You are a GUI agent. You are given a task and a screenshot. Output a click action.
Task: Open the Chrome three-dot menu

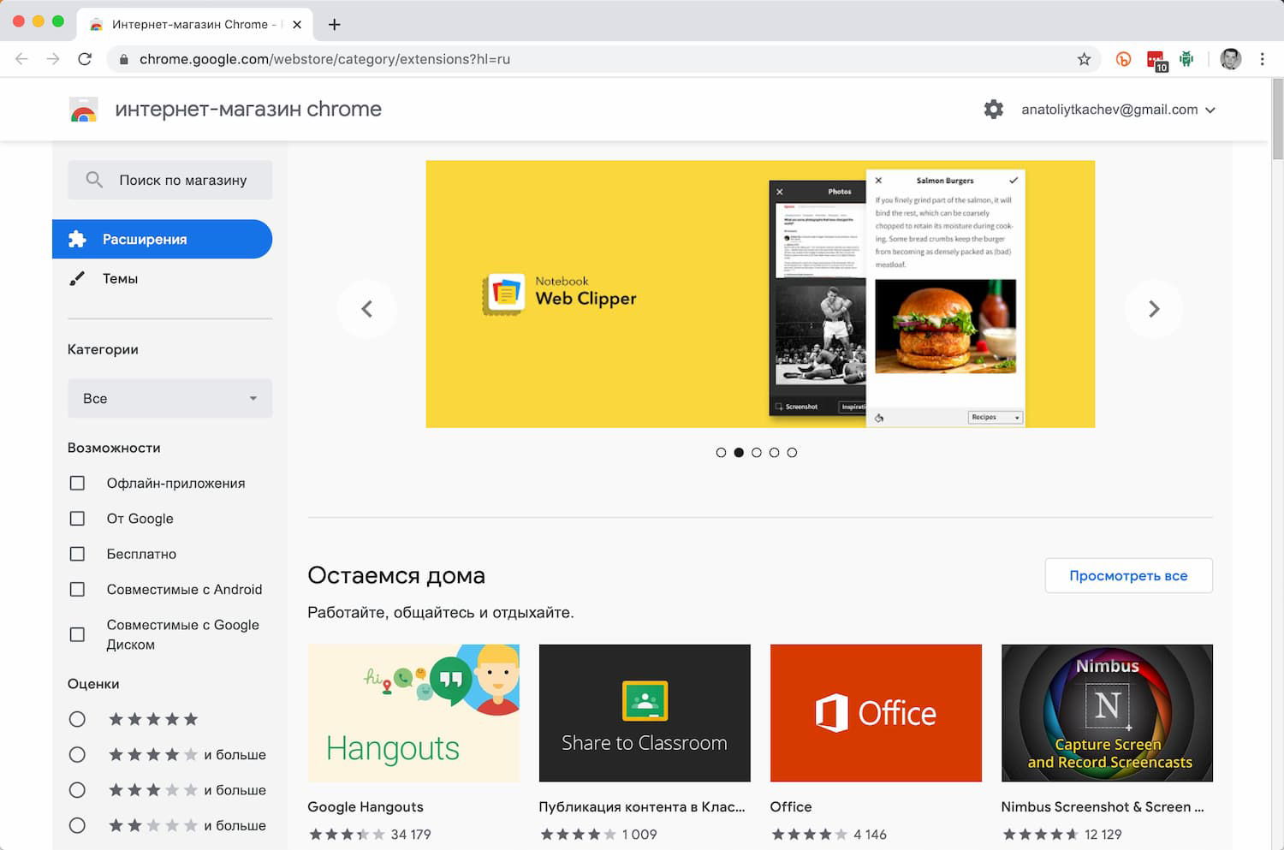[1262, 59]
